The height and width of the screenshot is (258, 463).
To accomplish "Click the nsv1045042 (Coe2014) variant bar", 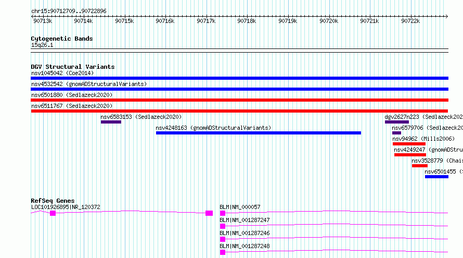I will point(239,78).
